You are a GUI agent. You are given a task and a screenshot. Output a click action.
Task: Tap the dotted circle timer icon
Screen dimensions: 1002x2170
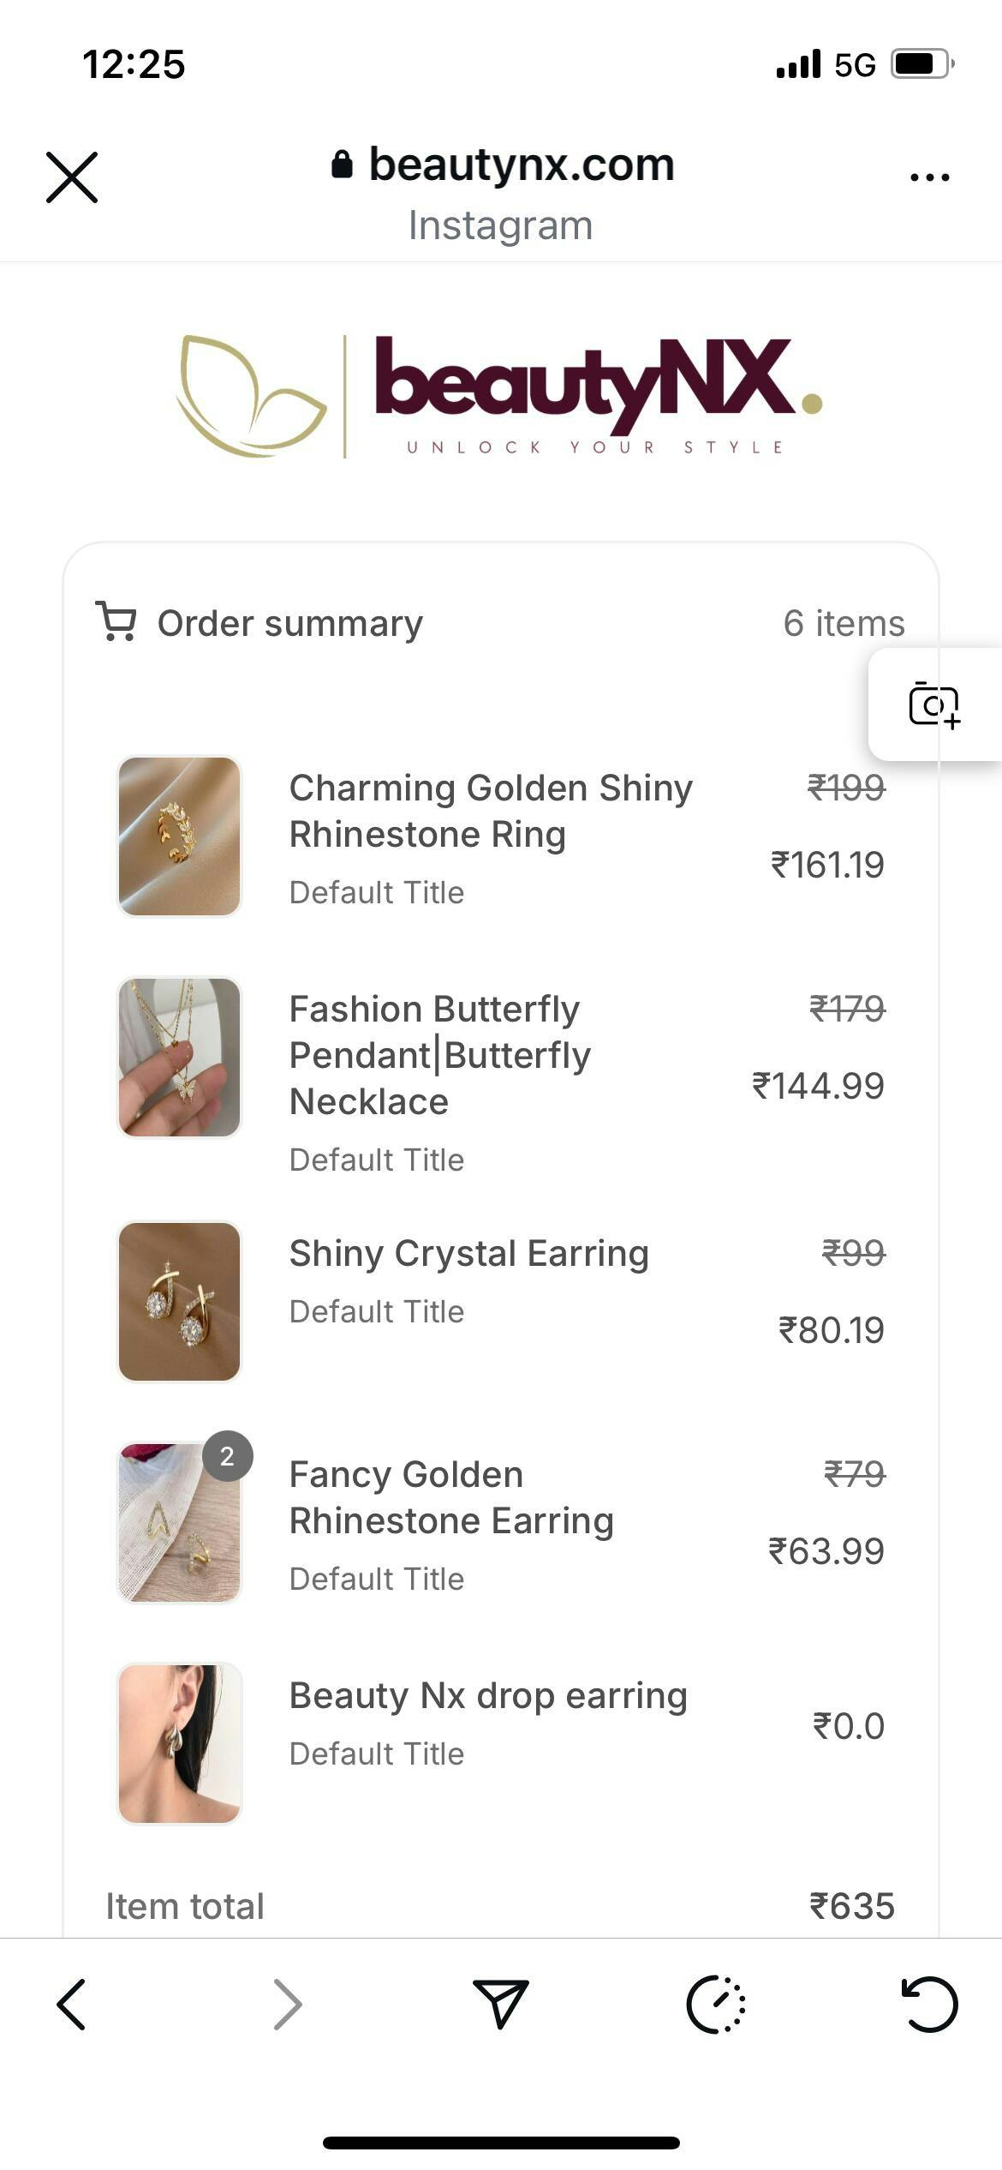[x=716, y=2005]
